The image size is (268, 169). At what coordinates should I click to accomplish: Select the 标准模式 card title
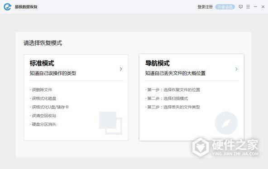click(x=42, y=63)
